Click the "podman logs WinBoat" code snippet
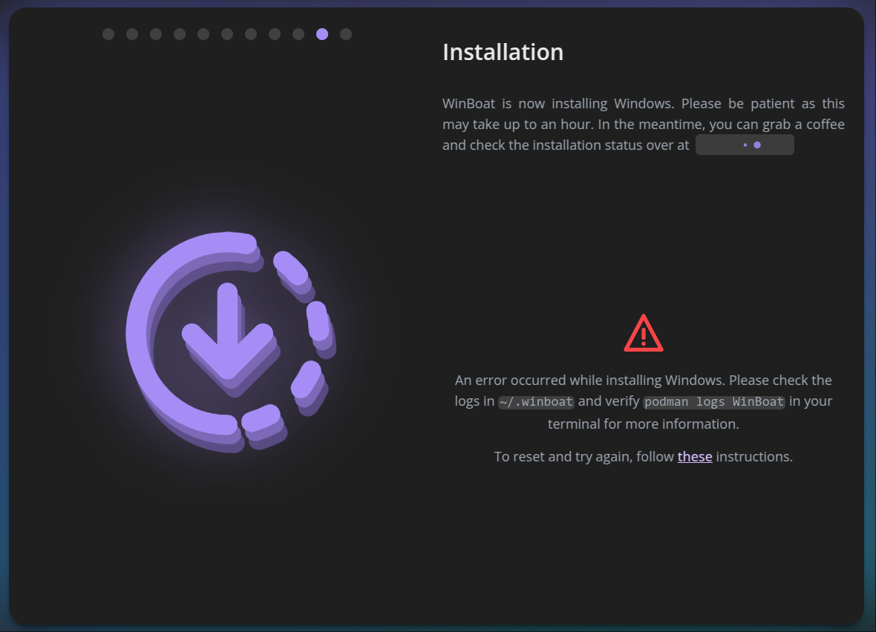 [x=713, y=402]
